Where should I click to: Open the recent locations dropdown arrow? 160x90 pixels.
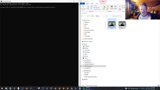86,16
